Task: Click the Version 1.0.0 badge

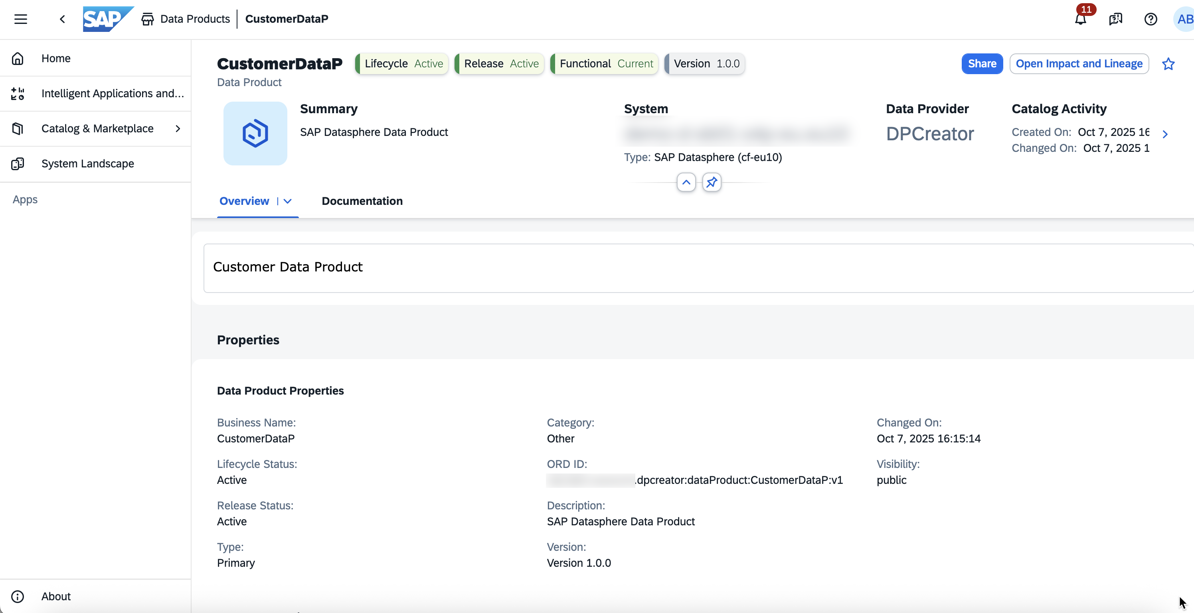Action: [704, 64]
